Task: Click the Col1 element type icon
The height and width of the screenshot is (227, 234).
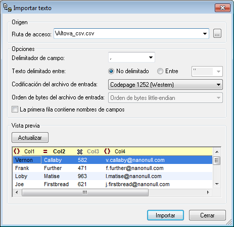Action: 17,151
